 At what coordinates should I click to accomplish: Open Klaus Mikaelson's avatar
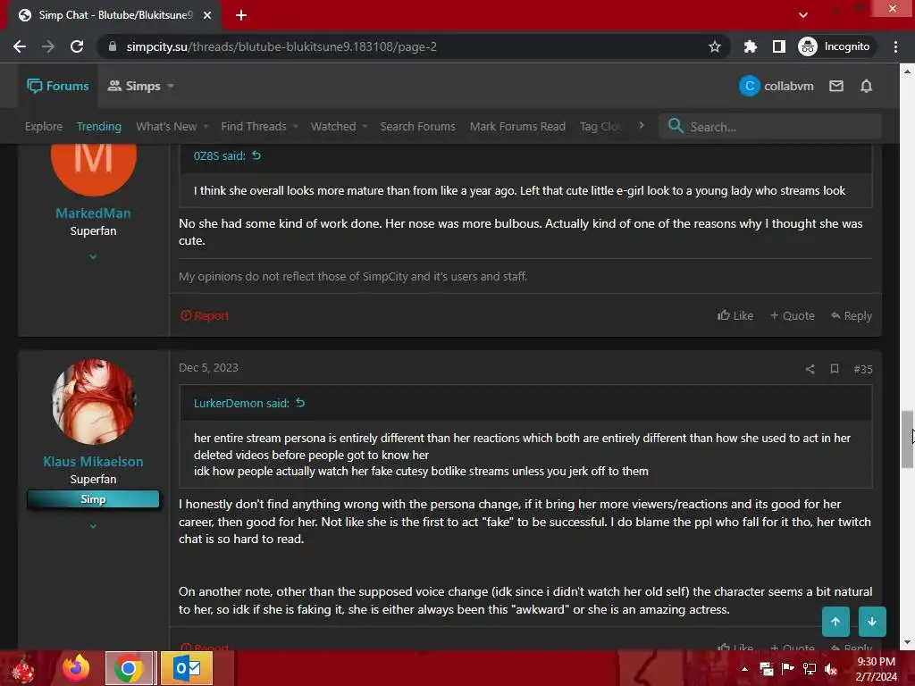[93, 401]
